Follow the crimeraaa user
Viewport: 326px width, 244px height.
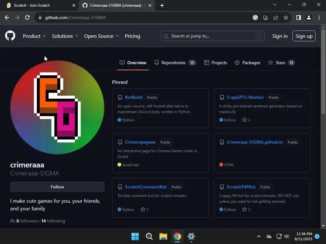coord(57,187)
